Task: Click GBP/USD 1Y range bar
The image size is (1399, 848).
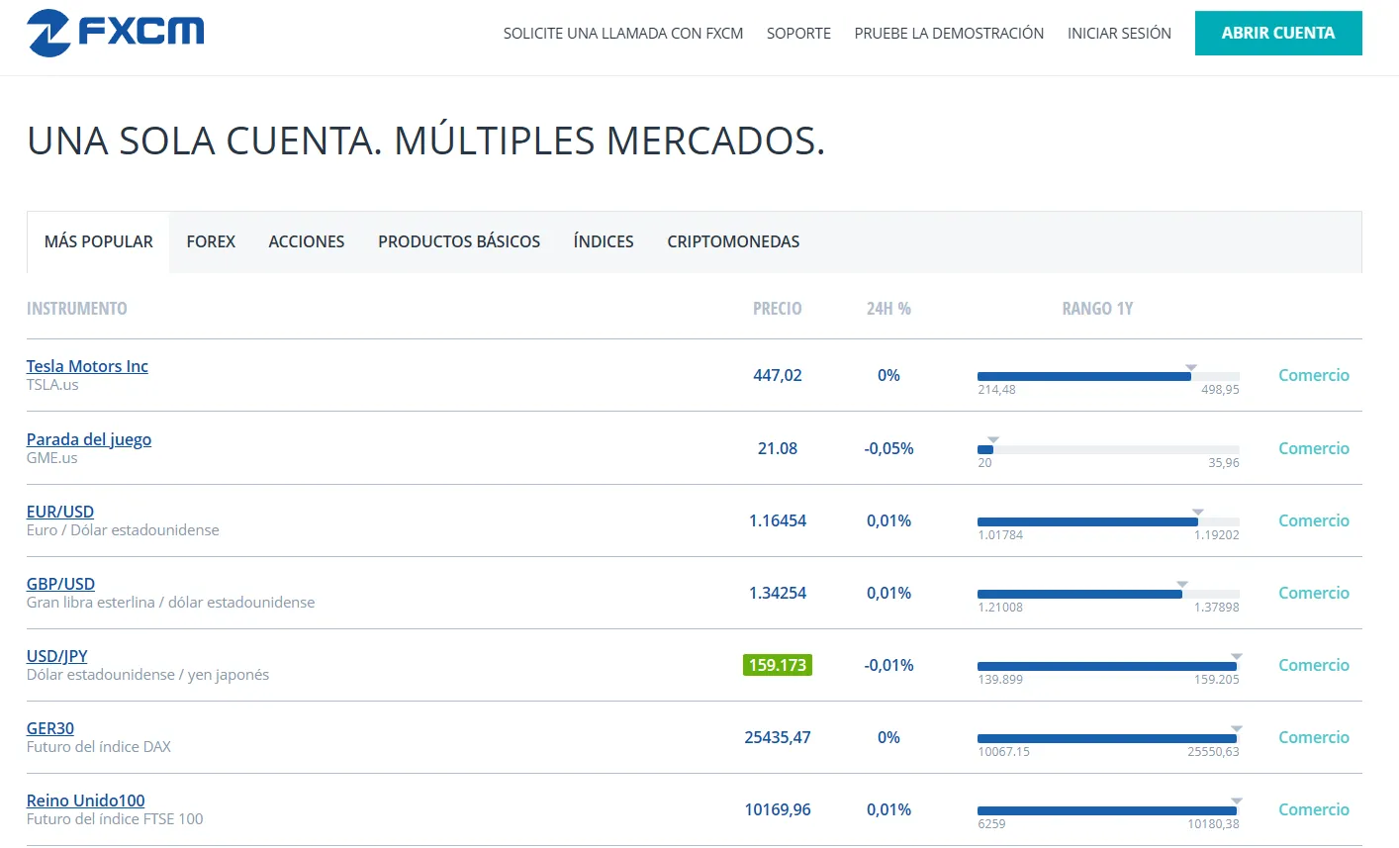Action: 1108,595
